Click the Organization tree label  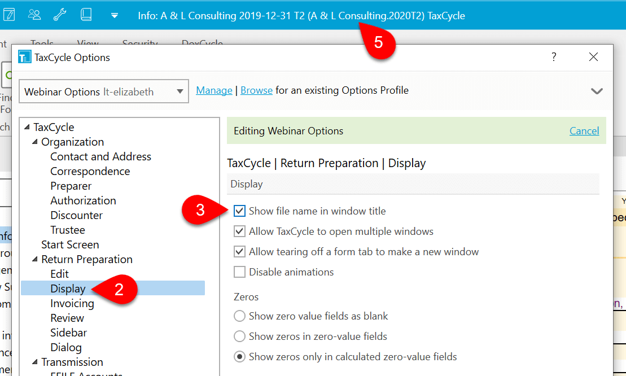pos(73,142)
